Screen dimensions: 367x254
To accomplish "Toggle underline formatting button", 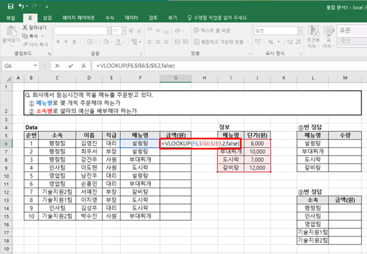I will [74, 42].
